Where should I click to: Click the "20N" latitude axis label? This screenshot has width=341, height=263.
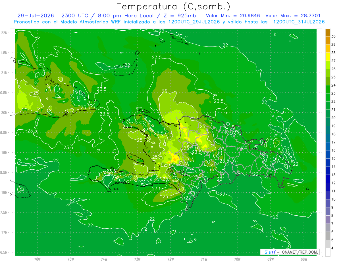(4, 113)
